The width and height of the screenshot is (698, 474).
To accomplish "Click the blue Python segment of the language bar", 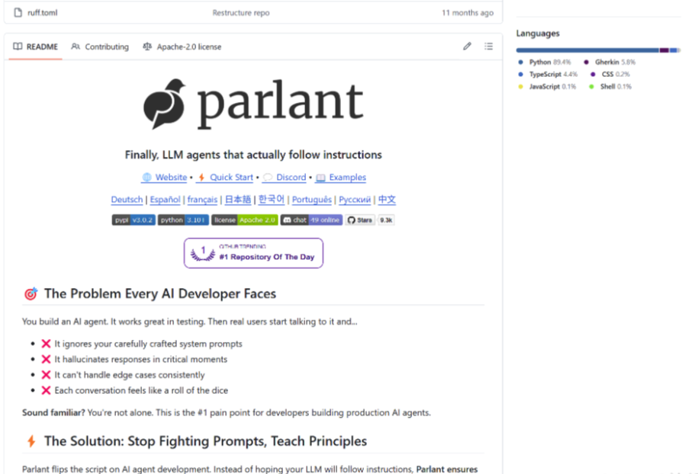I will (587, 50).
